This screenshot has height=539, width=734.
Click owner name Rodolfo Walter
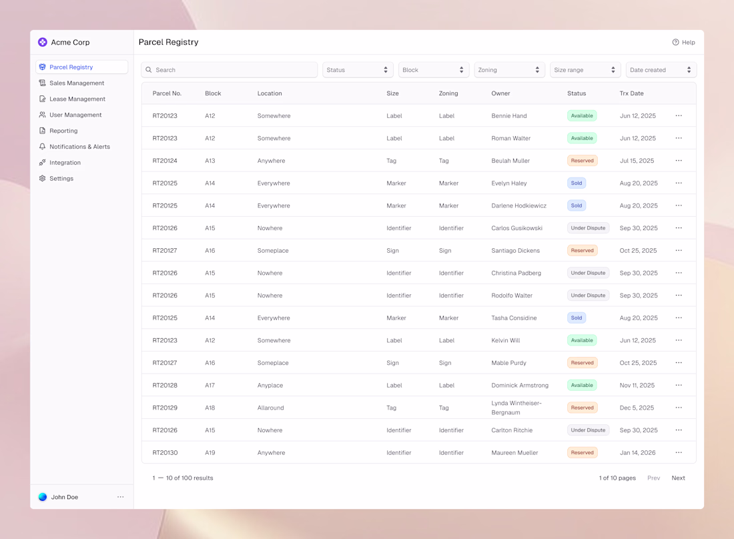[x=512, y=296]
